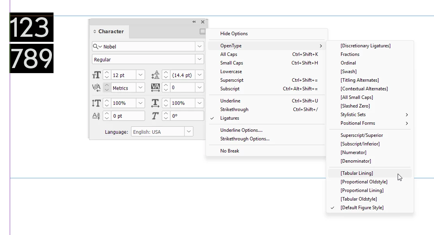Choose Superscript/Superior
The width and height of the screenshot is (434, 235).
pos(370,135)
